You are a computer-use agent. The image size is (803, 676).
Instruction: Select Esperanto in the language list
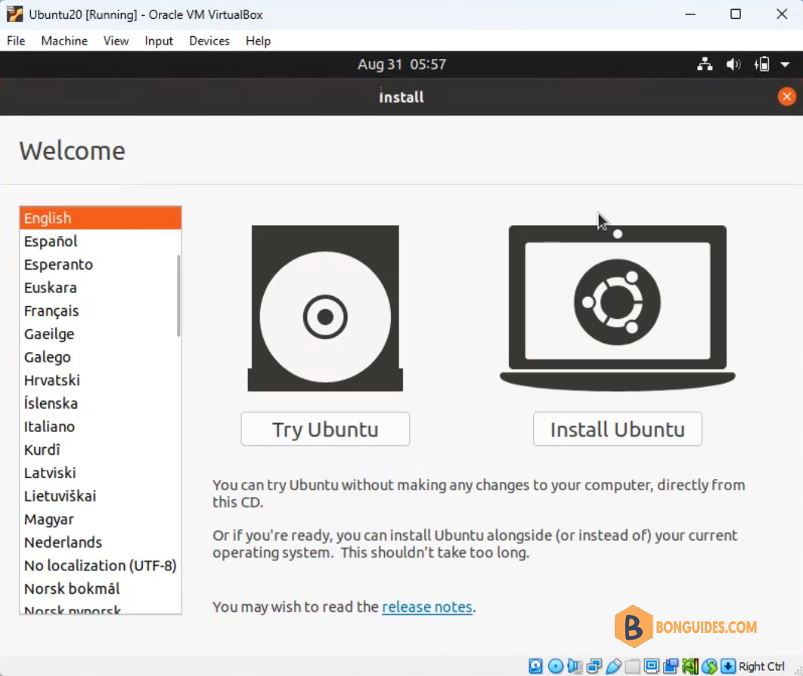tap(101, 264)
